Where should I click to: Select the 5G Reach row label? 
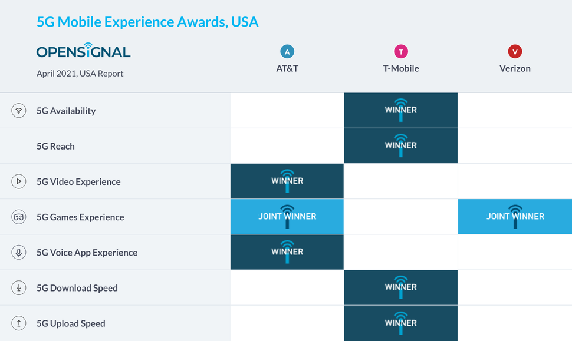[55, 146]
